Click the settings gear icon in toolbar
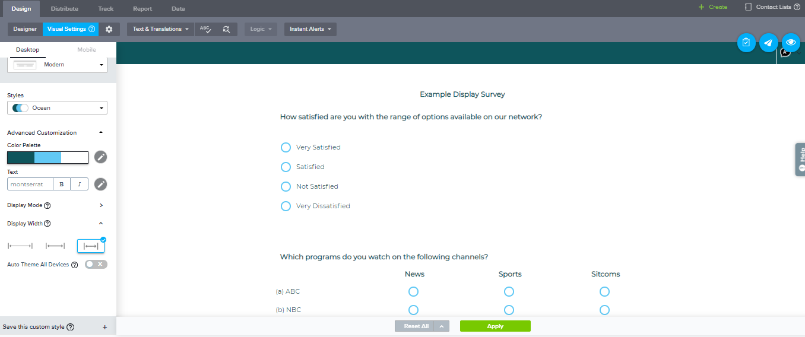 (x=109, y=29)
